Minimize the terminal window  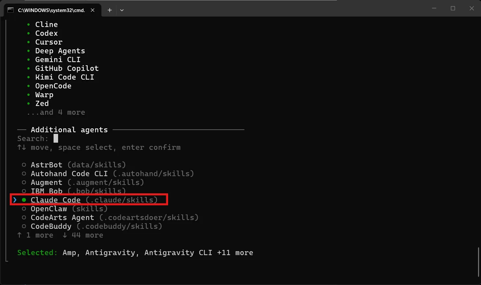434,8
